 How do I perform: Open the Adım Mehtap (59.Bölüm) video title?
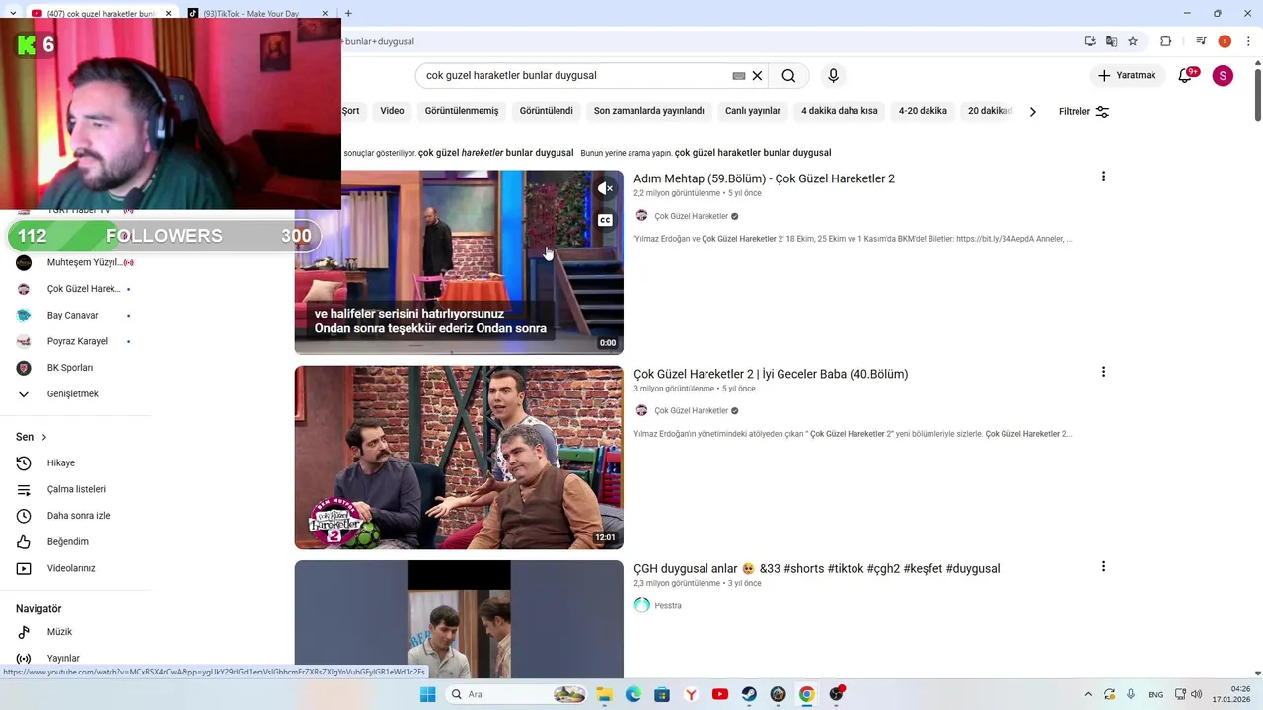[764, 178]
